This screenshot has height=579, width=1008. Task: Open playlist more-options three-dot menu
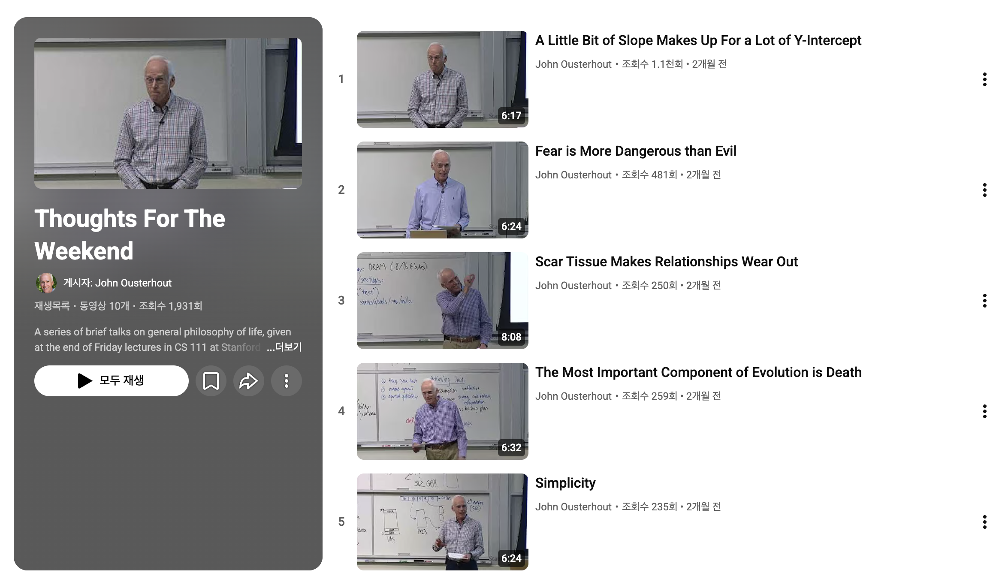point(286,381)
